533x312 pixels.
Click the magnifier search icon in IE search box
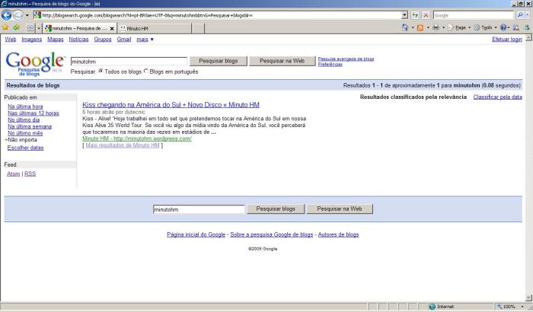(520, 15)
